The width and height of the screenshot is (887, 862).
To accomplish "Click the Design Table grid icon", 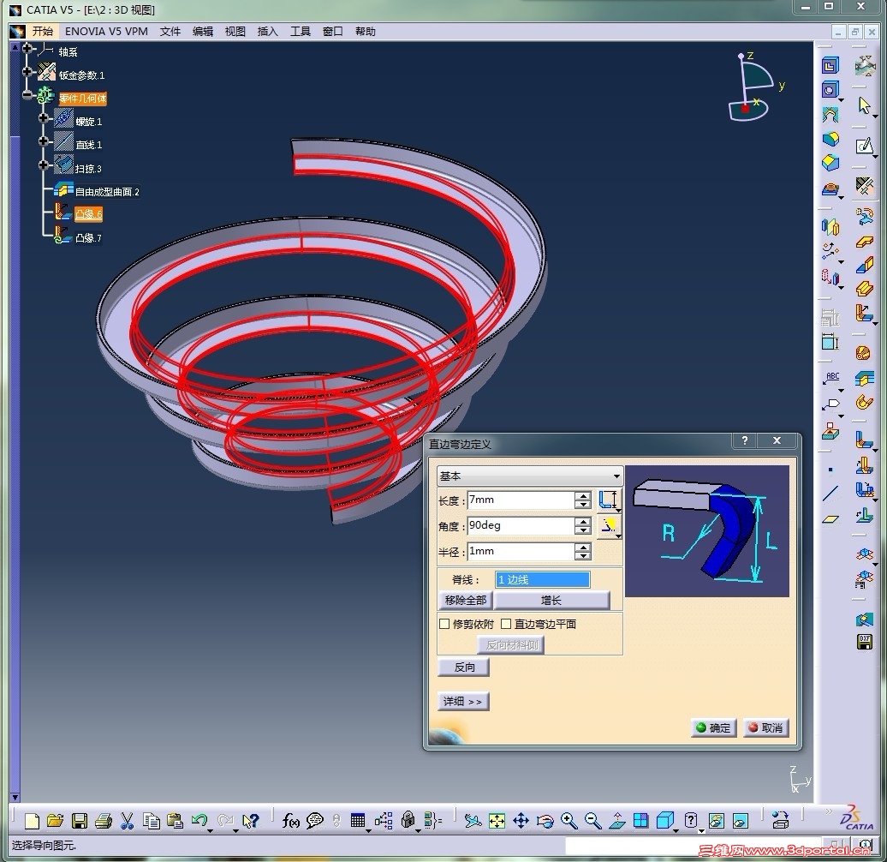I will [x=358, y=820].
